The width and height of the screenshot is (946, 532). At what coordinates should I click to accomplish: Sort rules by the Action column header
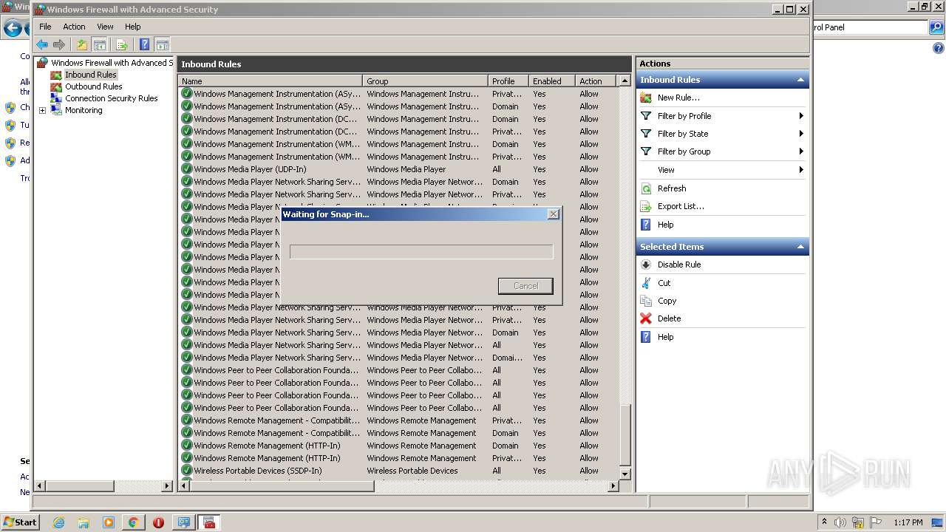pos(596,81)
